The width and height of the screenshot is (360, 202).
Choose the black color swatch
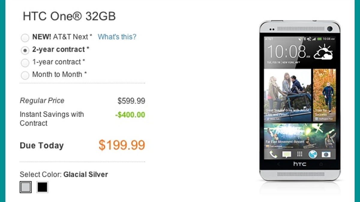(42, 187)
